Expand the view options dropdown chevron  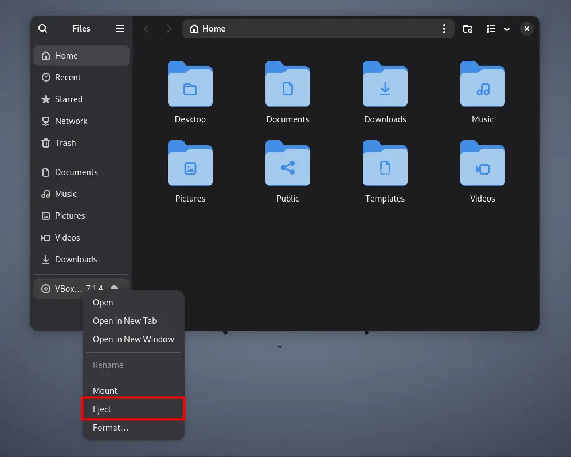point(507,29)
